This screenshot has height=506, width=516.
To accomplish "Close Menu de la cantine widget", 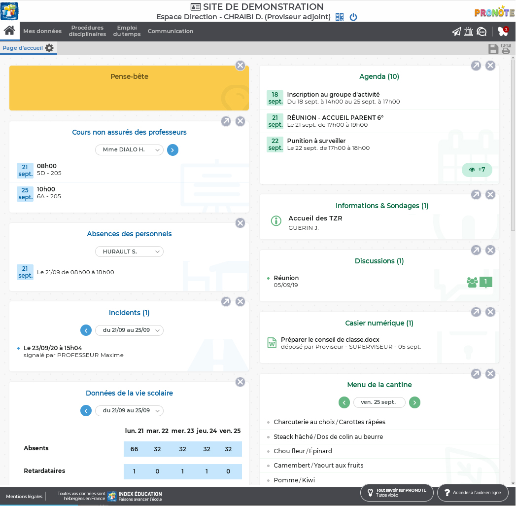I will (x=490, y=374).
